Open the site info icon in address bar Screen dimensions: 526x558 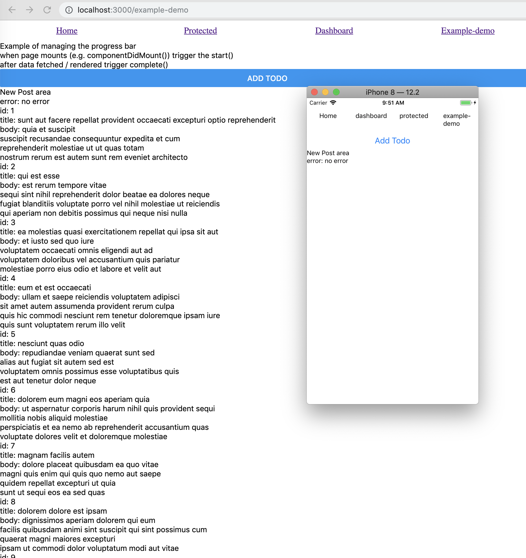tap(69, 10)
